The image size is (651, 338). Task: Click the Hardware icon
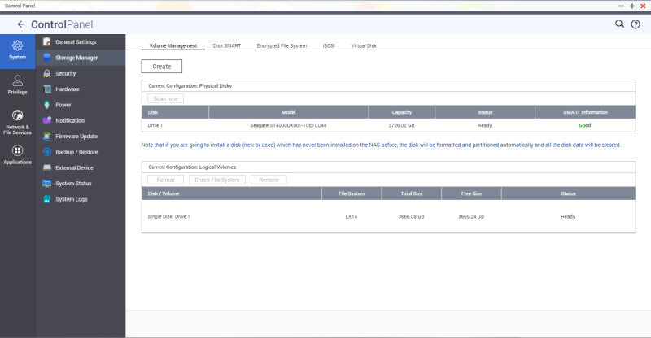[47, 89]
